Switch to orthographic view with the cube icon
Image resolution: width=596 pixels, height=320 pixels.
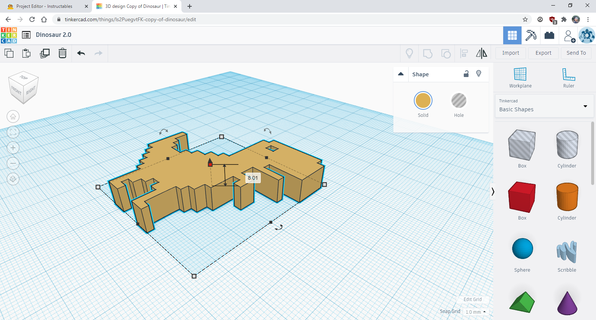tap(13, 179)
